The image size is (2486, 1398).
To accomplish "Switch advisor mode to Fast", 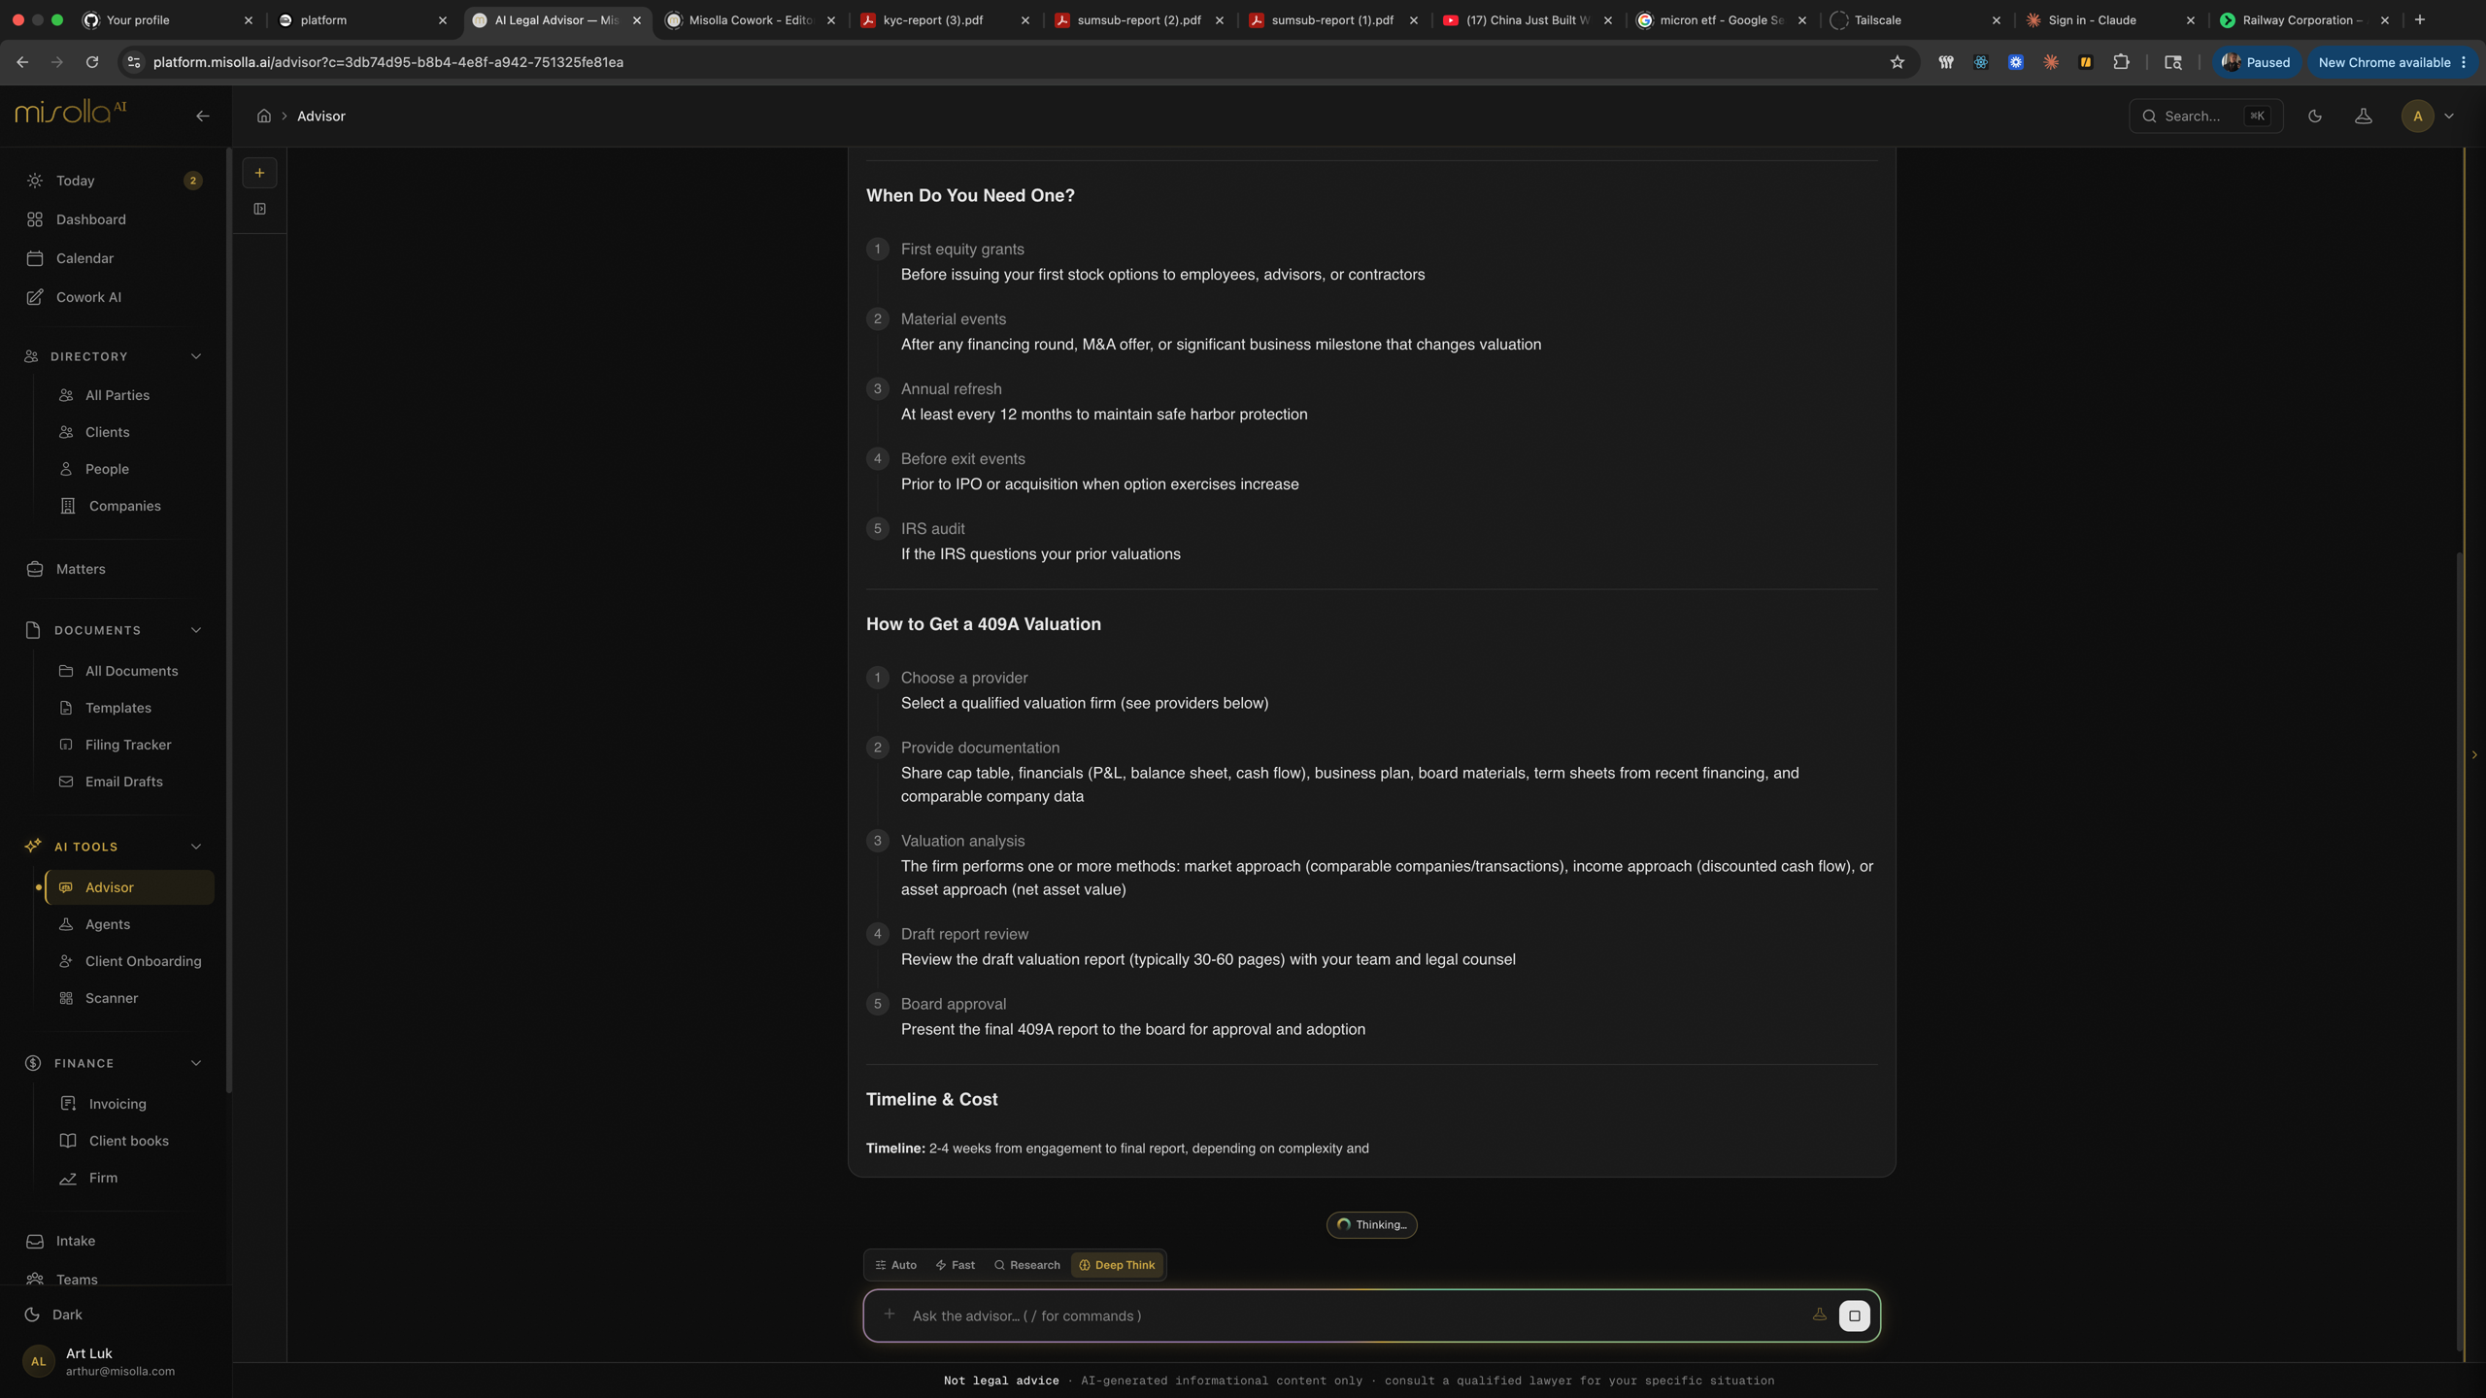I will (x=956, y=1265).
